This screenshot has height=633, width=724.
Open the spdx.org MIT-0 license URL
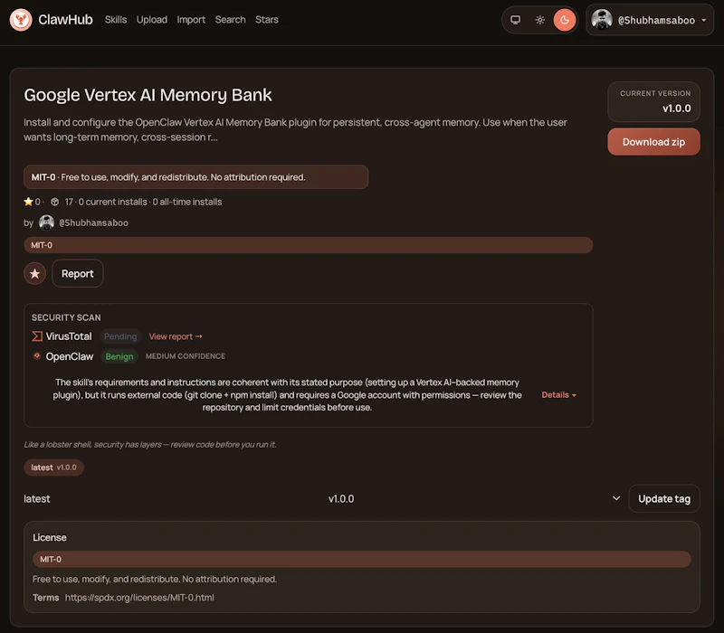[139, 598]
